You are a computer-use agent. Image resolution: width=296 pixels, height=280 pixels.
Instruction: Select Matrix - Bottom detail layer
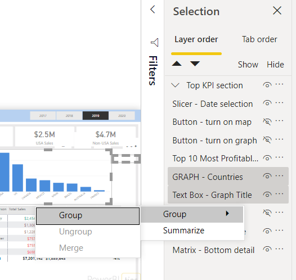pyautogui.click(x=213, y=250)
